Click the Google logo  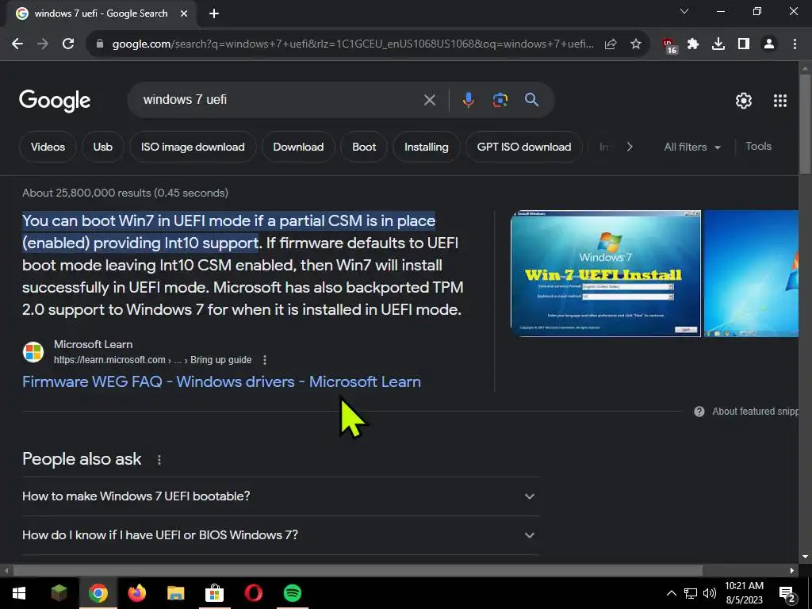point(55,101)
